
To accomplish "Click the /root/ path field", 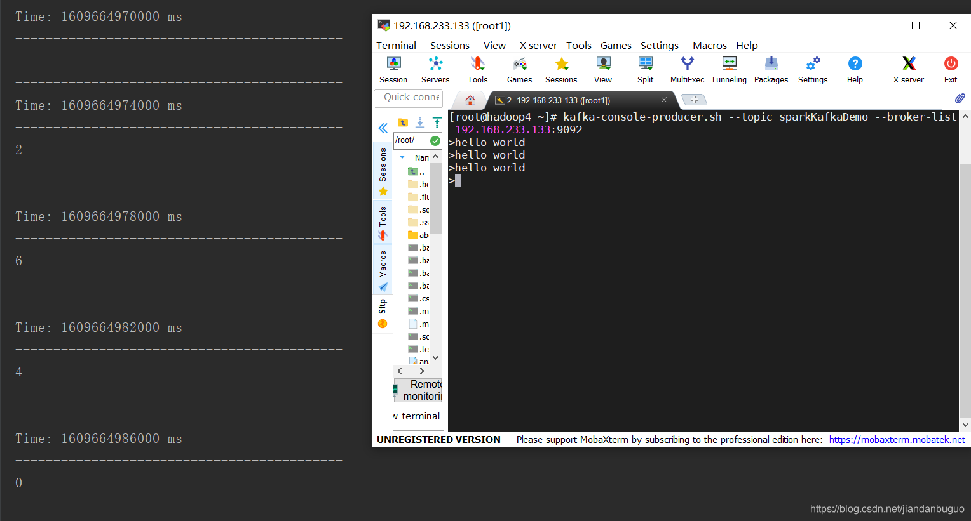I will coord(411,140).
